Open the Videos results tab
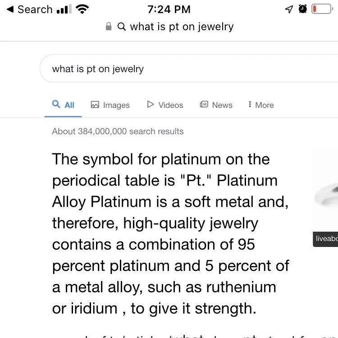This screenshot has width=338, height=338. tap(165, 105)
